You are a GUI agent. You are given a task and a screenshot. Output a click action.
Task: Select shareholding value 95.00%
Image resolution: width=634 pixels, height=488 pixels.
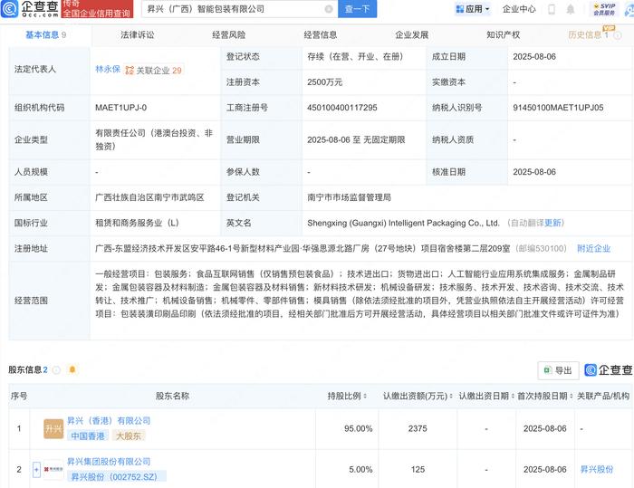(359, 428)
